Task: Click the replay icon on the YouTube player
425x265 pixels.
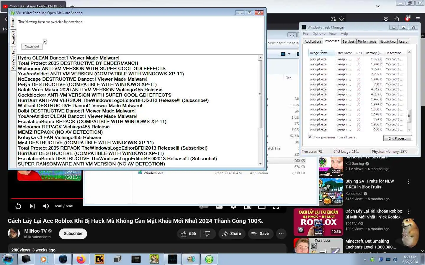Action: [18, 206]
